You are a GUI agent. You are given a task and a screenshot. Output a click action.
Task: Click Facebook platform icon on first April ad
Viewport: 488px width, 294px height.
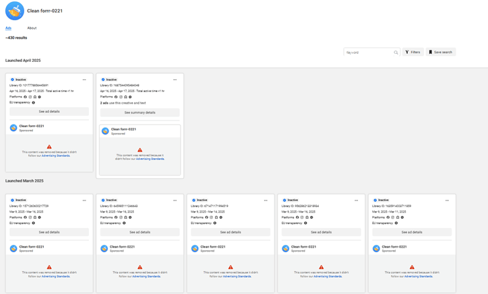[26, 97]
